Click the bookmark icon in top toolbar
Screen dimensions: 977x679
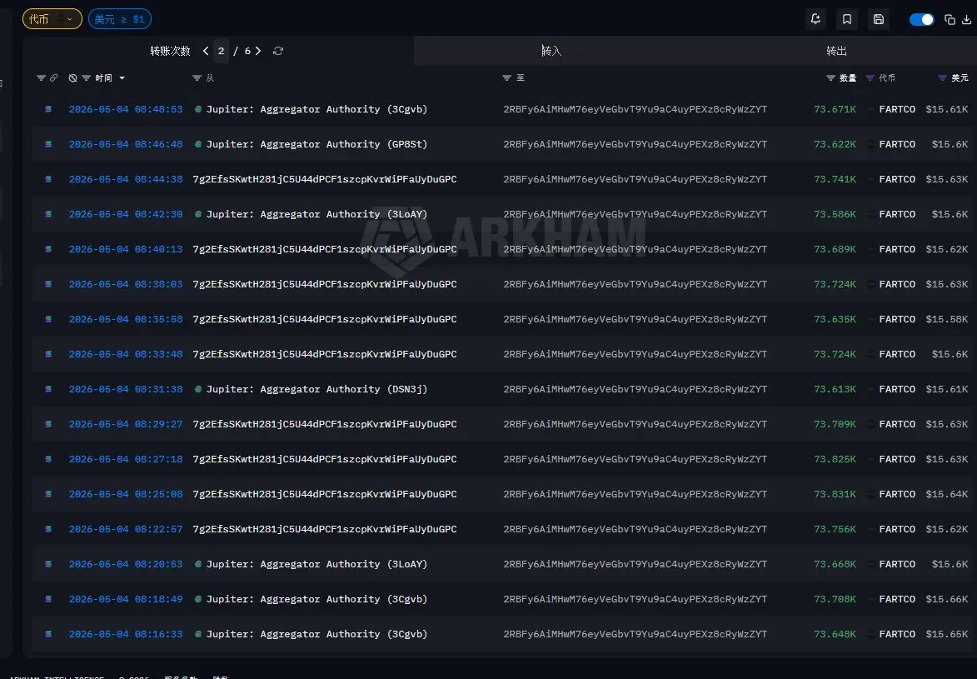pyautogui.click(x=847, y=19)
